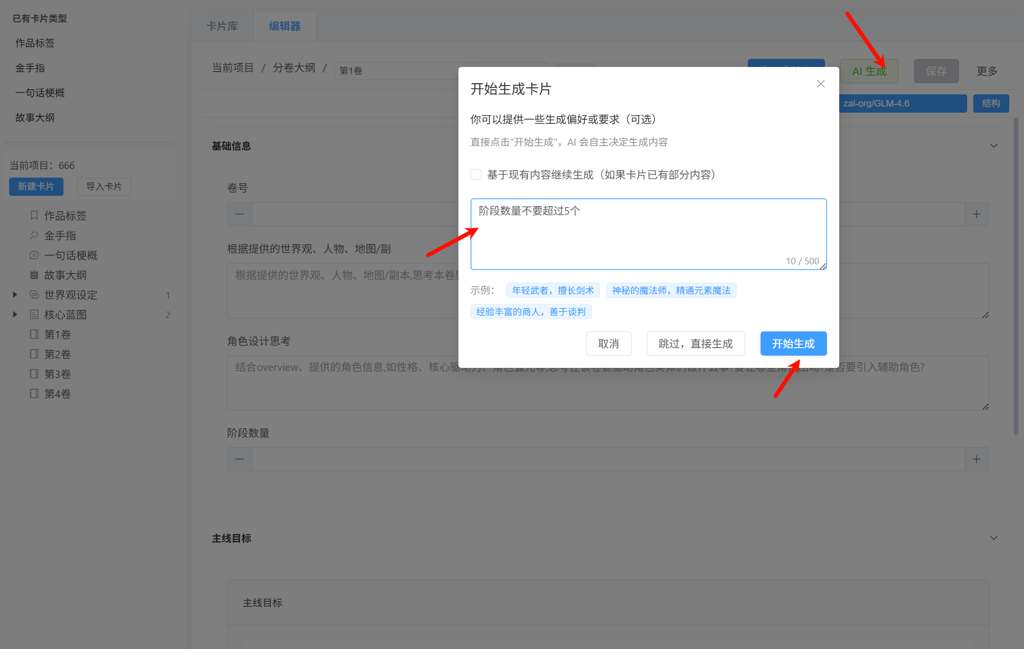Select 金手指 card type at top
Image resolution: width=1024 pixels, height=649 pixels.
[x=30, y=68]
